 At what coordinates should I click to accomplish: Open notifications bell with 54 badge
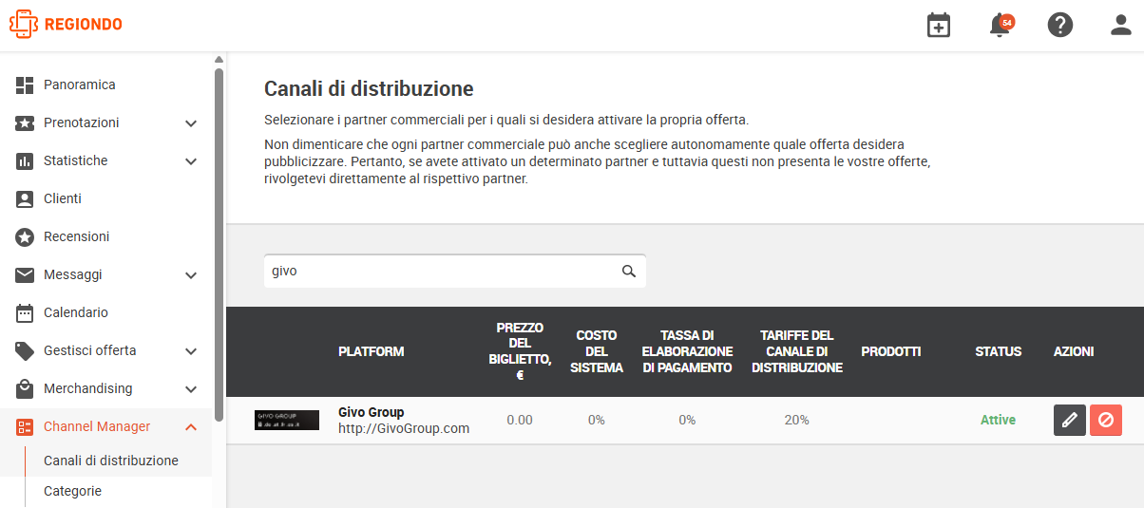click(x=1000, y=26)
